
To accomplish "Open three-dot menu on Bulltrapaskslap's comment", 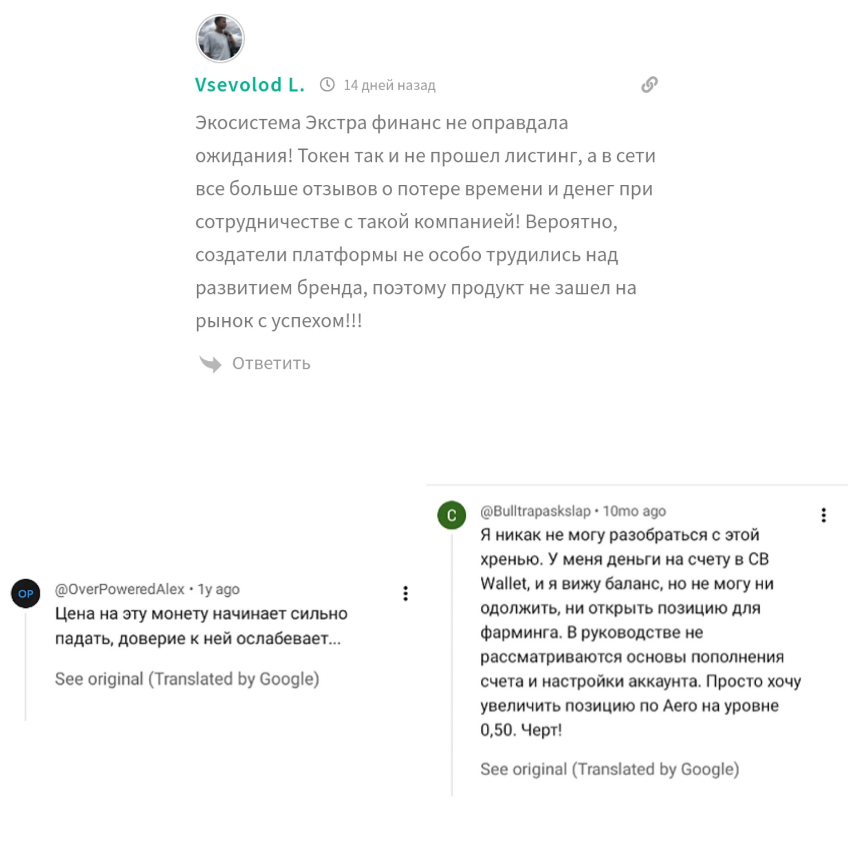I will (823, 515).
